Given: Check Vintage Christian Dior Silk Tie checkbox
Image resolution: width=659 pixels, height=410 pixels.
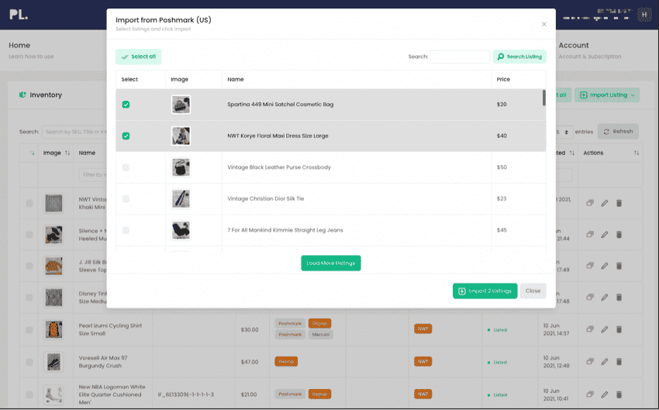Looking at the screenshot, I should (x=126, y=199).
